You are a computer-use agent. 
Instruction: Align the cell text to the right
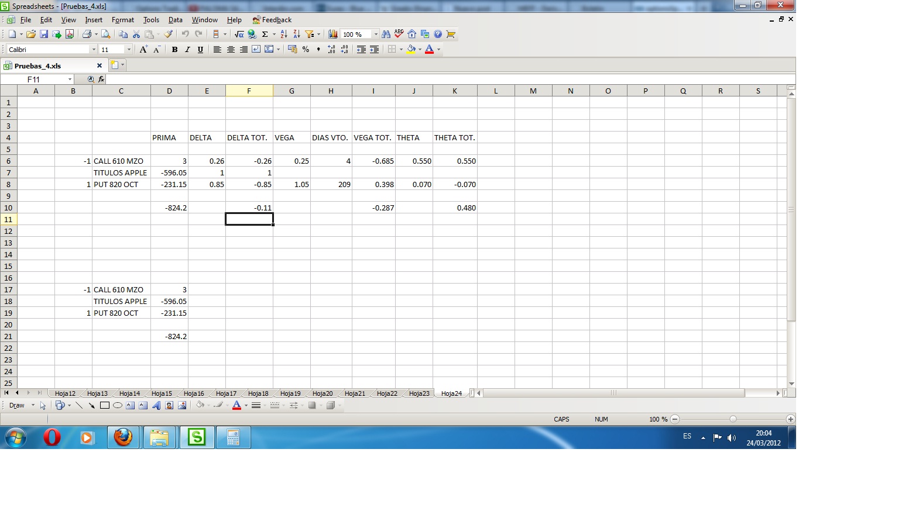[244, 50]
